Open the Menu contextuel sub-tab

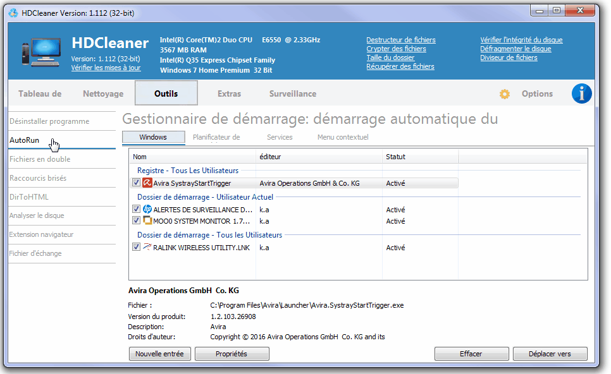343,137
